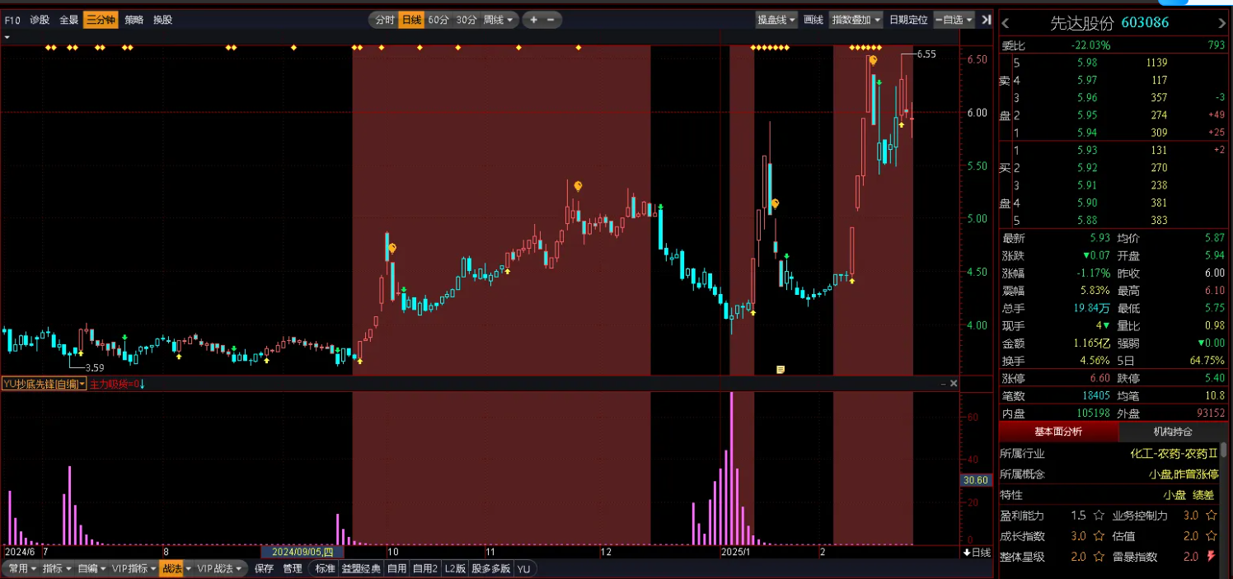This screenshot has height=579, width=1233.
Task: 点击"全景"图标查看全景视图
Action: tap(68, 20)
